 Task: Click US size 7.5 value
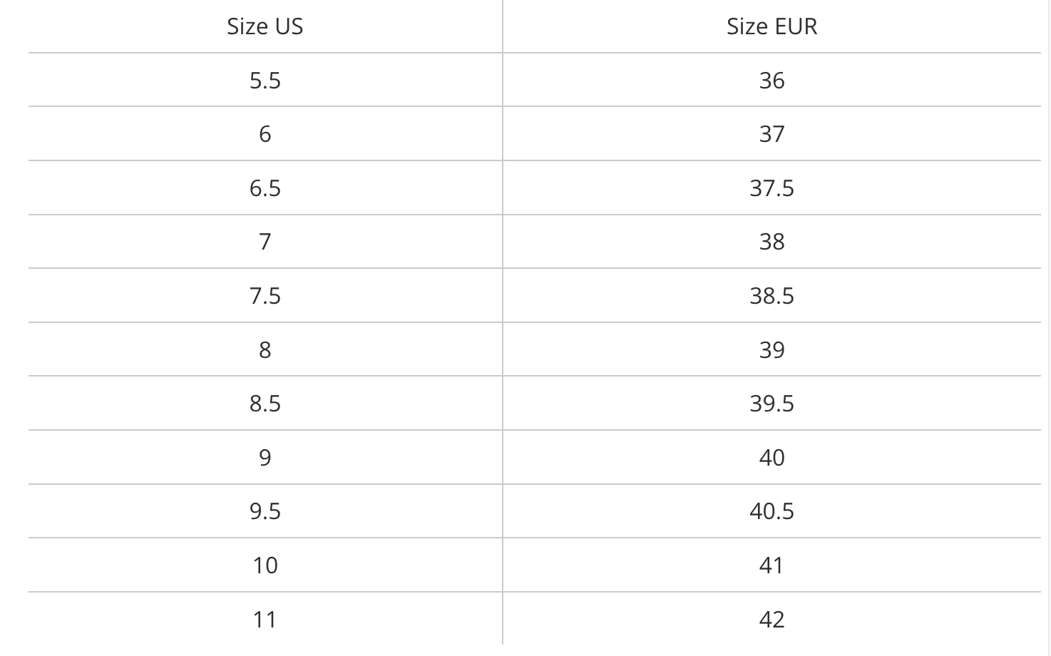[265, 296]
